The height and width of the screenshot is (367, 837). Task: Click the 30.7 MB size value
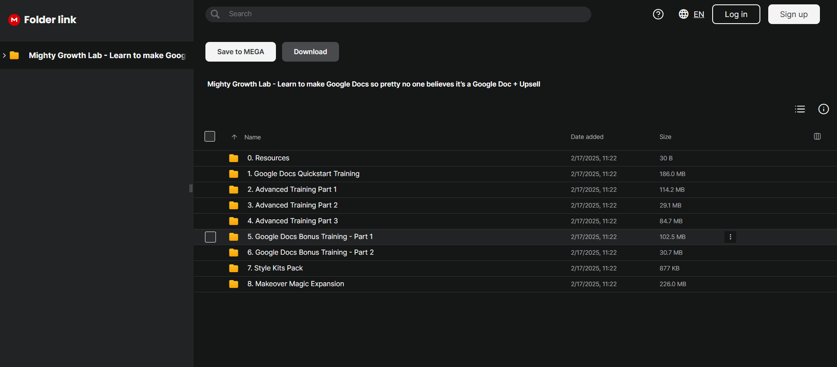pyautogui.click(x=671, y=253)
